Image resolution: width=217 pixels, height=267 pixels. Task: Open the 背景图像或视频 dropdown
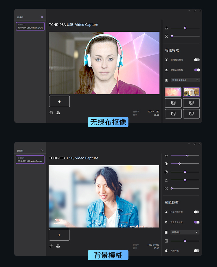185,80
